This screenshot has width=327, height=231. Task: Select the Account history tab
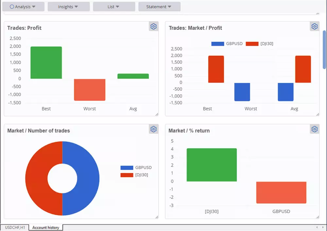45,227
